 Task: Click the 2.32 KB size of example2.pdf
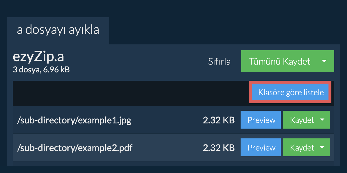(x=219, y=148)
